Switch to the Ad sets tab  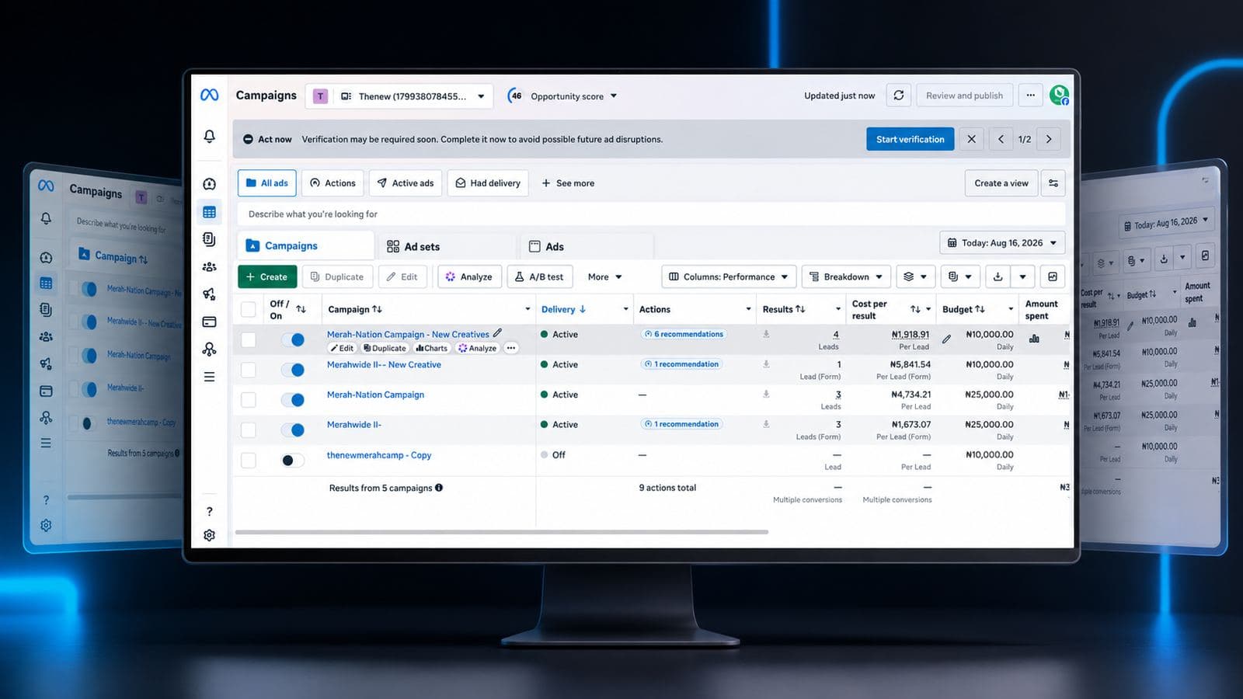point(447,246)
